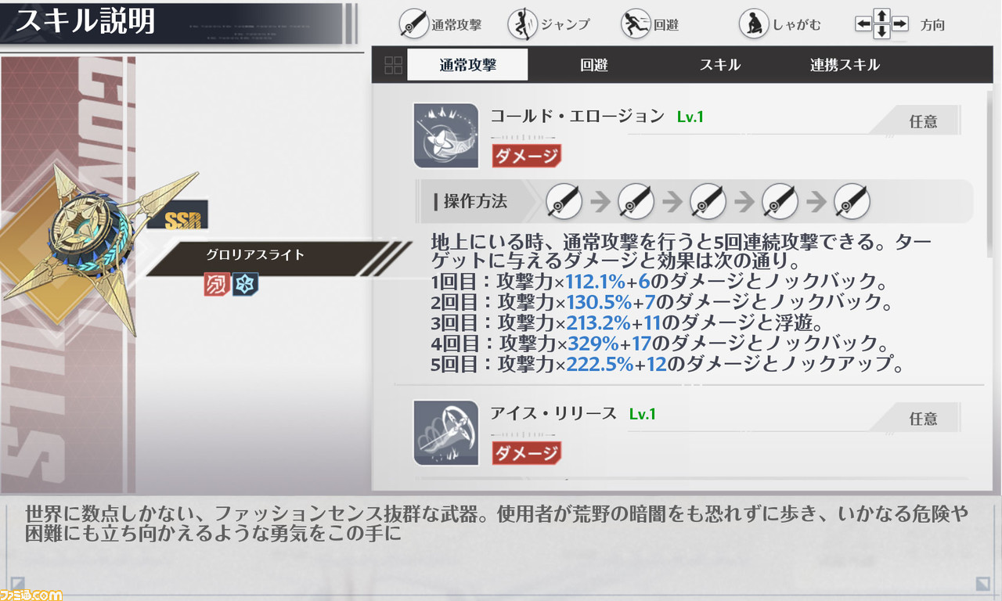Click the first attack icon in 操作方法
1002x601 pixels.
564,202
